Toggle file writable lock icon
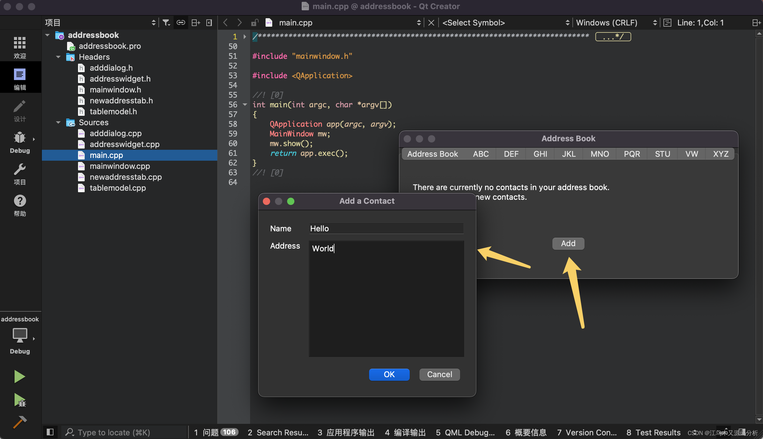 click(x=255, y=23)
